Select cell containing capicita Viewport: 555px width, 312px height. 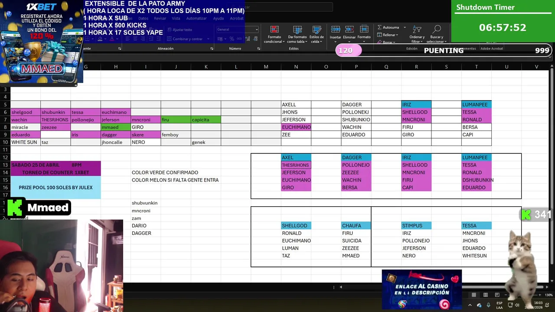pos(206,120)
